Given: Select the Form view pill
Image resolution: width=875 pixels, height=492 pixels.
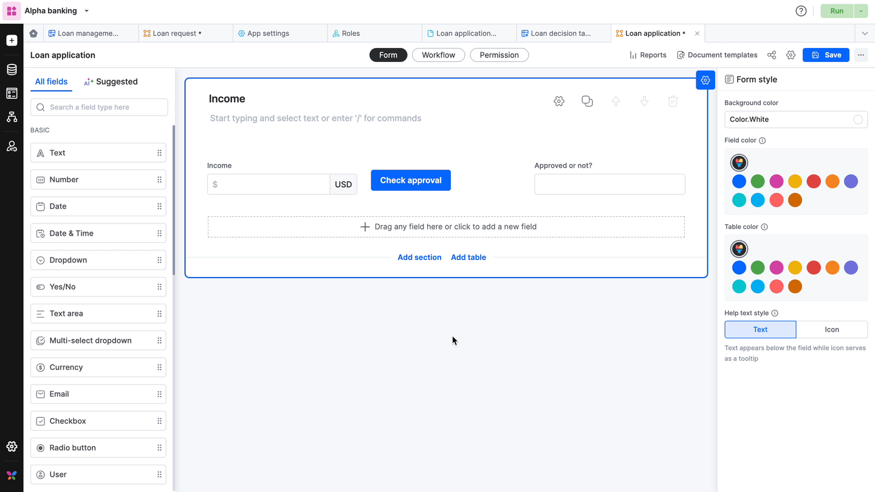Looking at the screenshot, I should pyautogui.click(x=388, y=55).
